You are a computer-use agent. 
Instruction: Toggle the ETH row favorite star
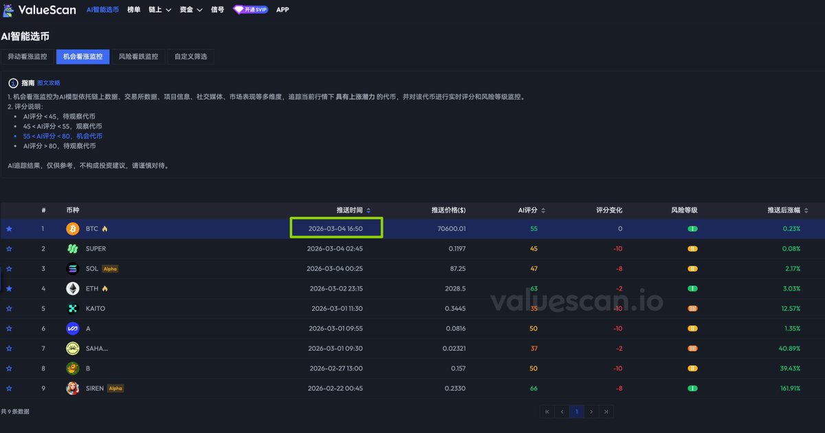click(9, 289)
